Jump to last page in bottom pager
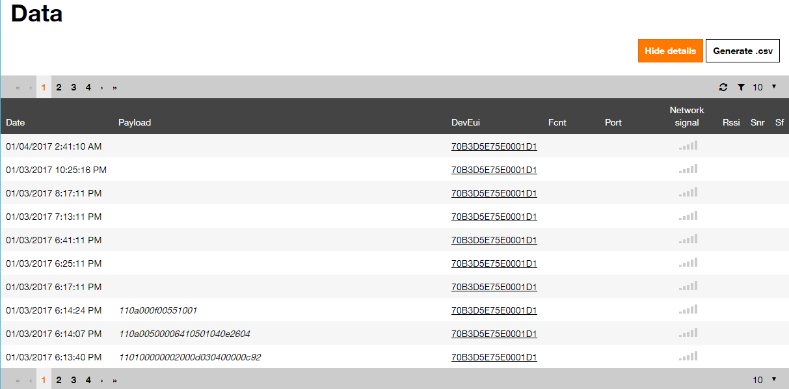Viewport: 789px width, 389px height. (114, 380)
